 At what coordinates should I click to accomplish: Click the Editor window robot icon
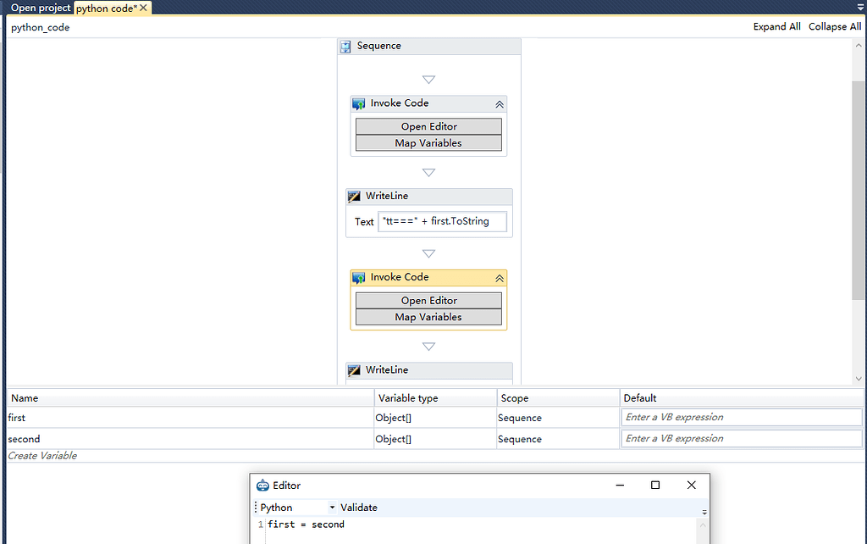tap(262, 486)
